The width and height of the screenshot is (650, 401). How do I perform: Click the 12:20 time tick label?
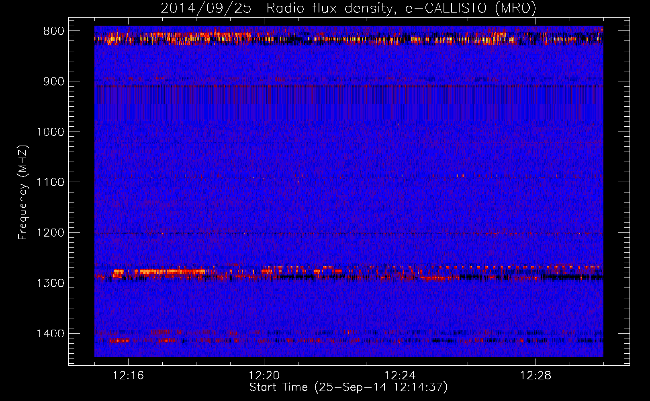pyautogui.click(x=264, y=376)
